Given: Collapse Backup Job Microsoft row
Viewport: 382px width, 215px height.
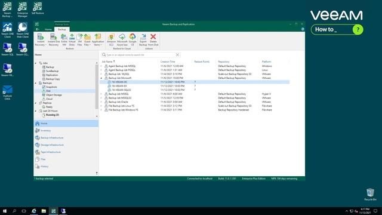Looking at the screenshot, I should 101,78.
